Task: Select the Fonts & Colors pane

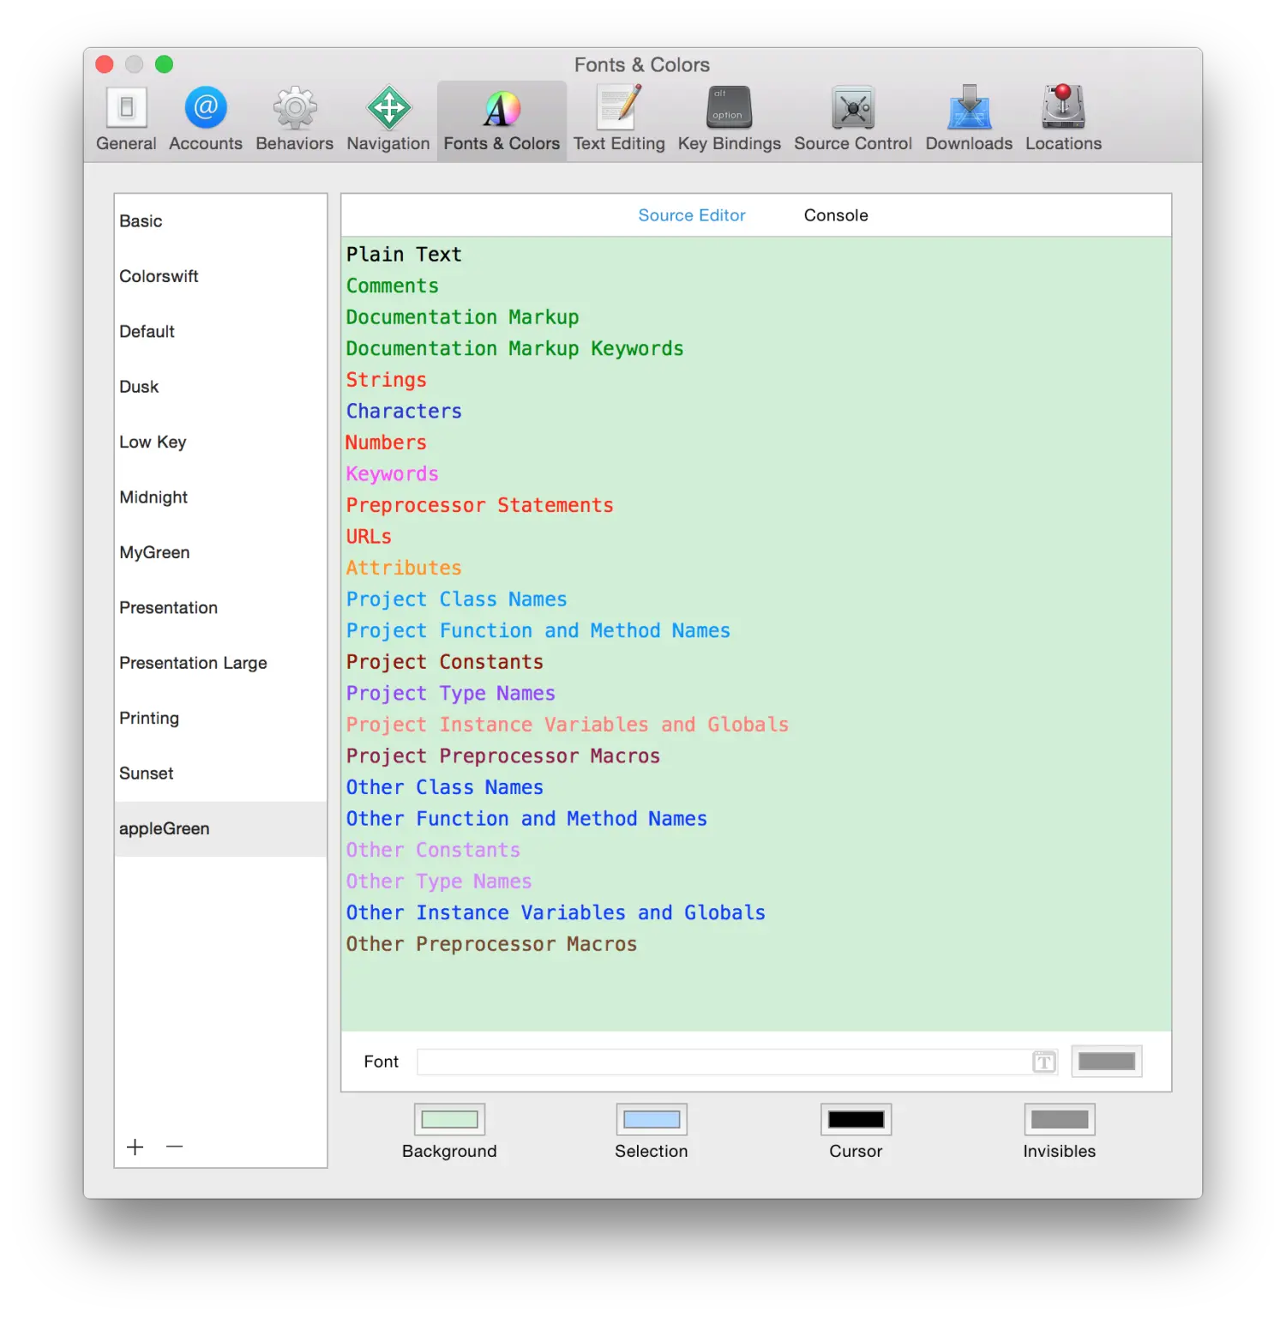Action: pyautogui.click(x=502, y=119)
